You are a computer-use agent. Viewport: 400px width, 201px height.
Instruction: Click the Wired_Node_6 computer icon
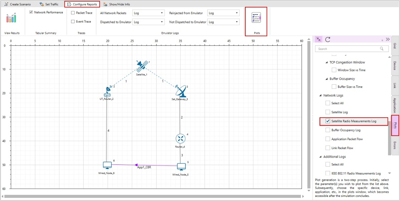pos(107,165)
